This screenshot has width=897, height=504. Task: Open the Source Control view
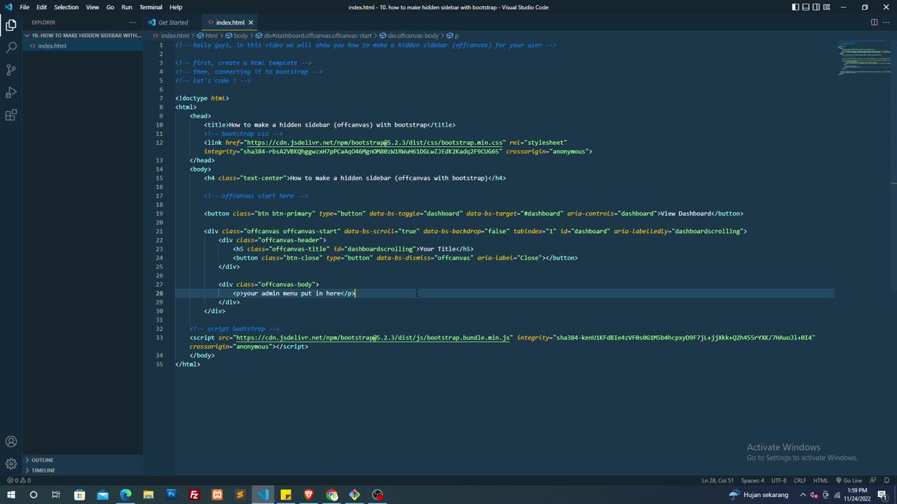(x=11, y=70)
